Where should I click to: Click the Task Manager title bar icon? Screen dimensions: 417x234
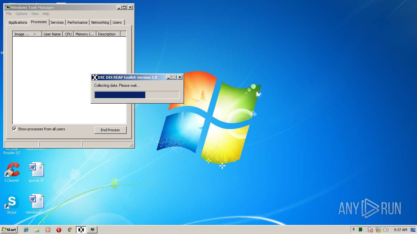[x=8, y=7]
